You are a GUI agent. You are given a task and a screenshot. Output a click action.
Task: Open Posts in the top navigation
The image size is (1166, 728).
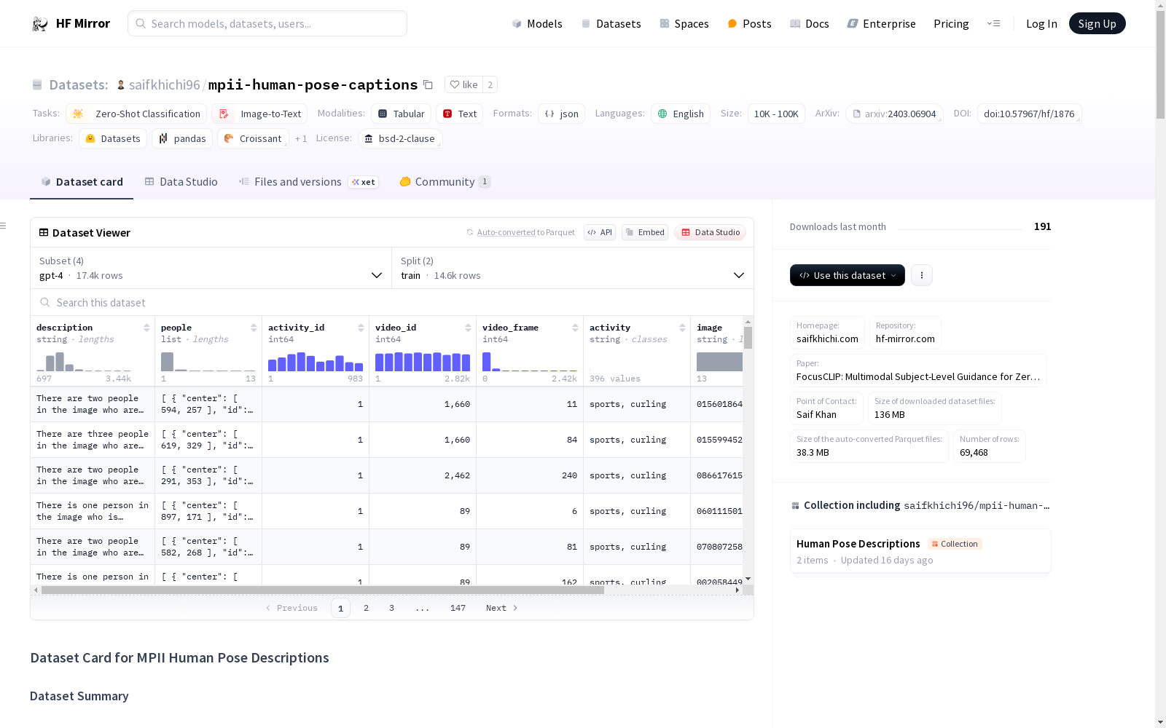pos(749,24)
